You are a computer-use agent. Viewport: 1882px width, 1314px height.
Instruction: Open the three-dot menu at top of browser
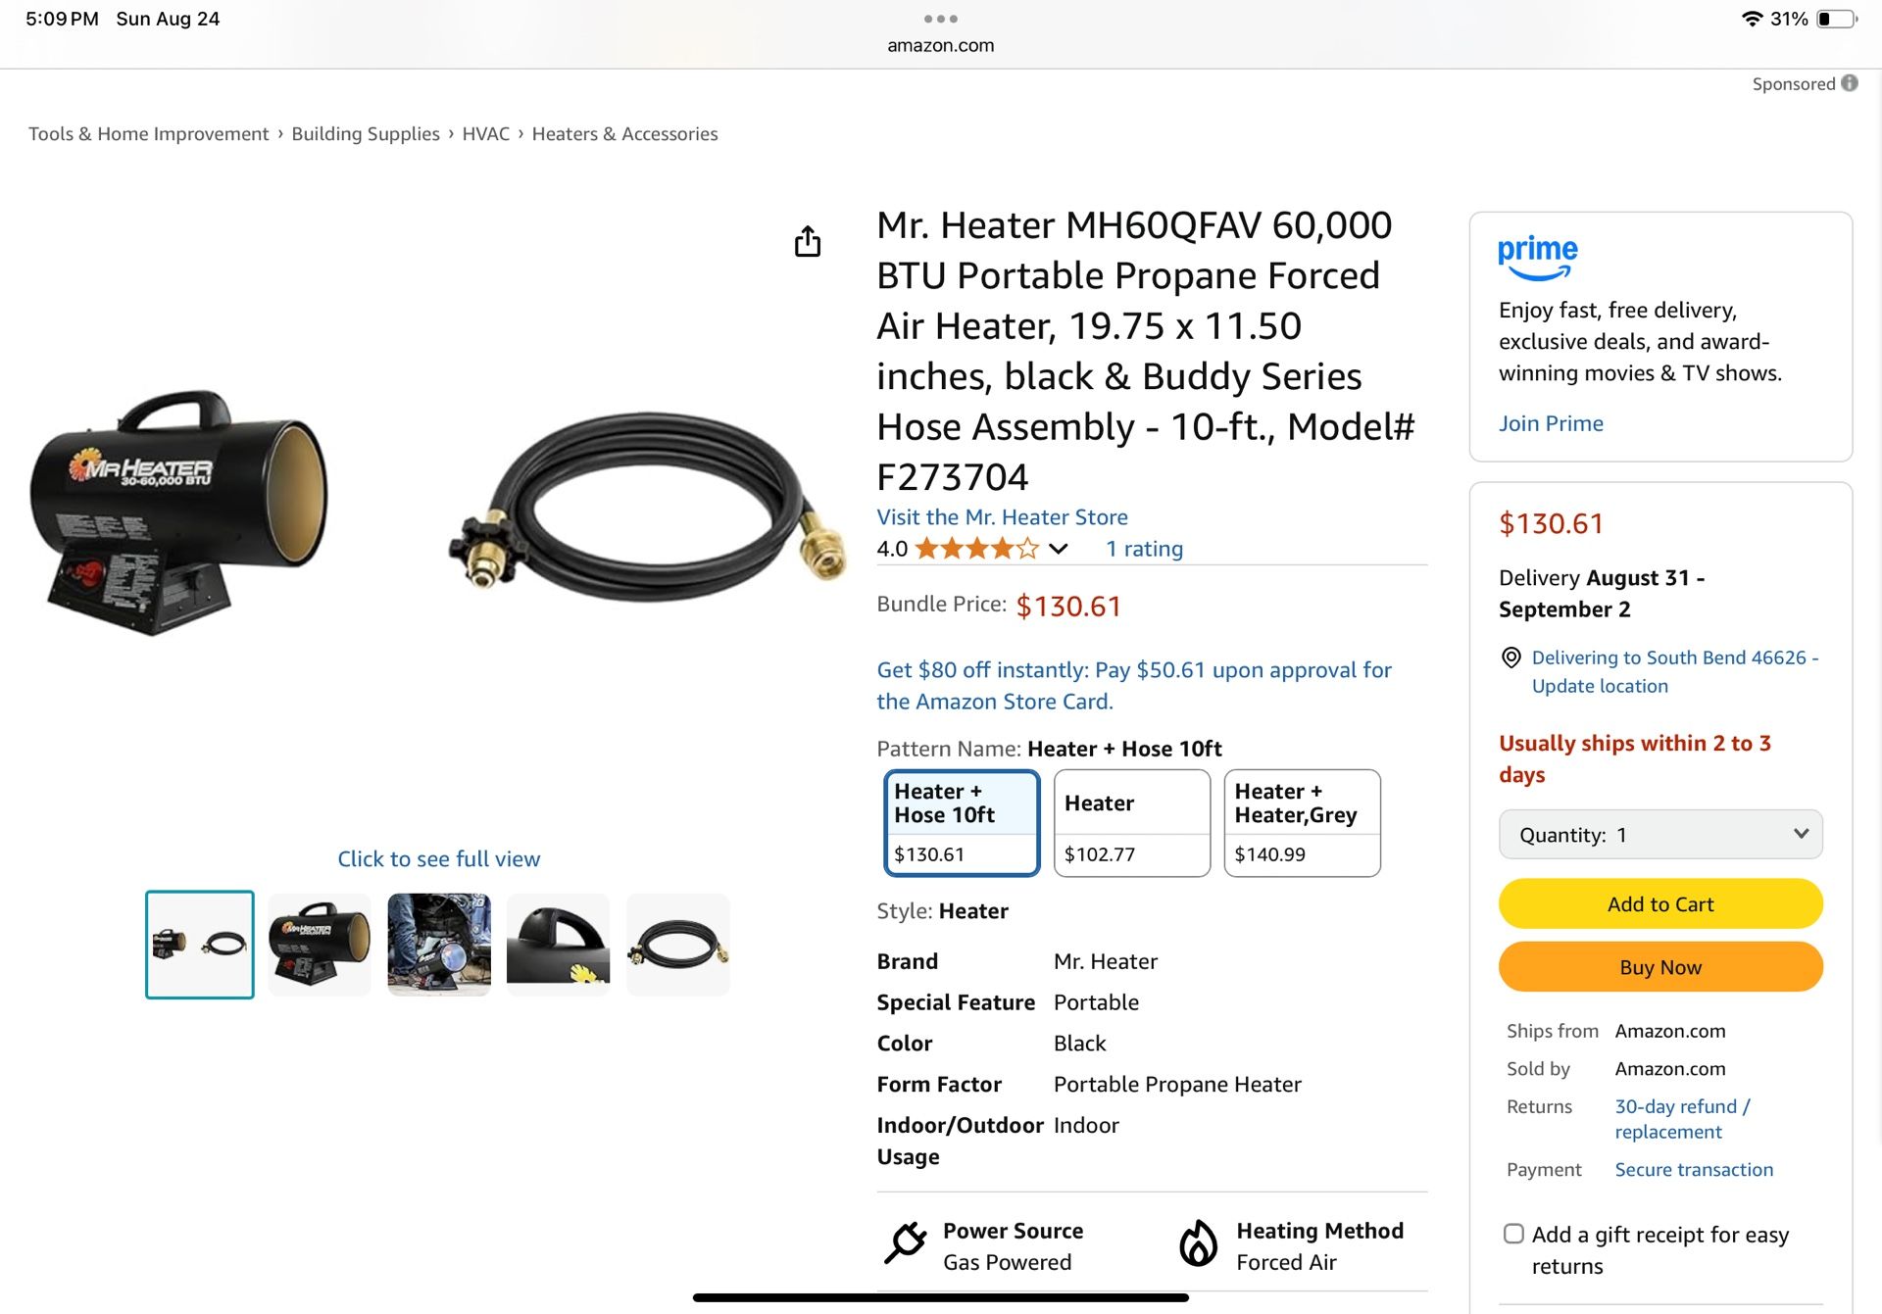[940, 19]
